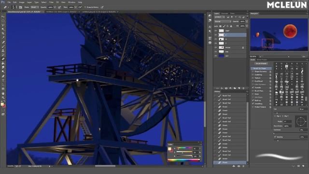This screenshot has height=174, width=309.
Task: Toggle visibility of the top layer
Action: click(216, 31)
